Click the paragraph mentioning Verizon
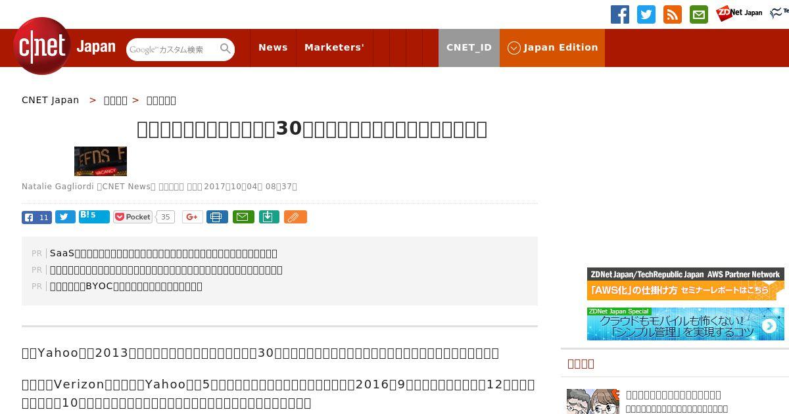The height and width of the screenshot is (414, 789). click(x=279, y=393)
